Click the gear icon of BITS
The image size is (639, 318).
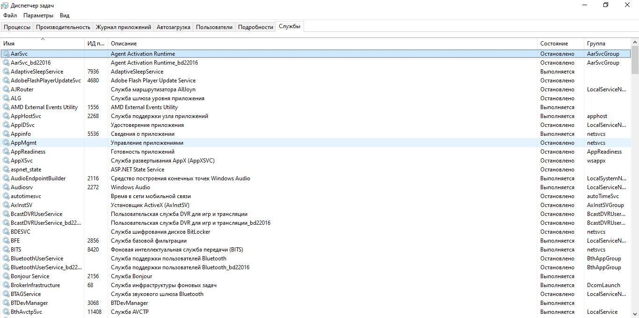pos(6,250)
